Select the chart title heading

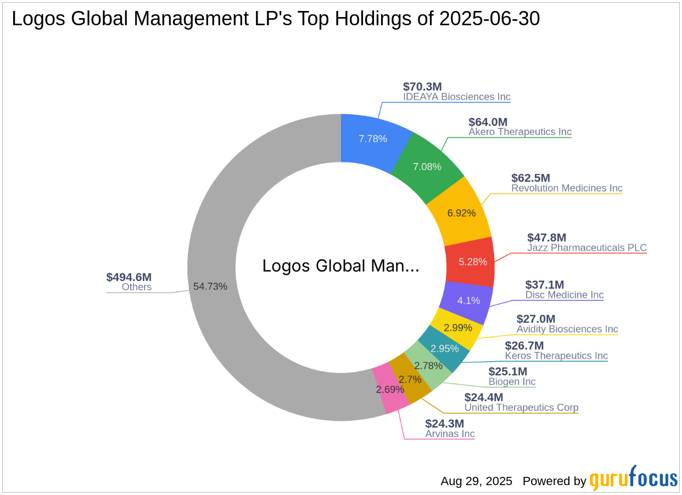pos(276,18)
